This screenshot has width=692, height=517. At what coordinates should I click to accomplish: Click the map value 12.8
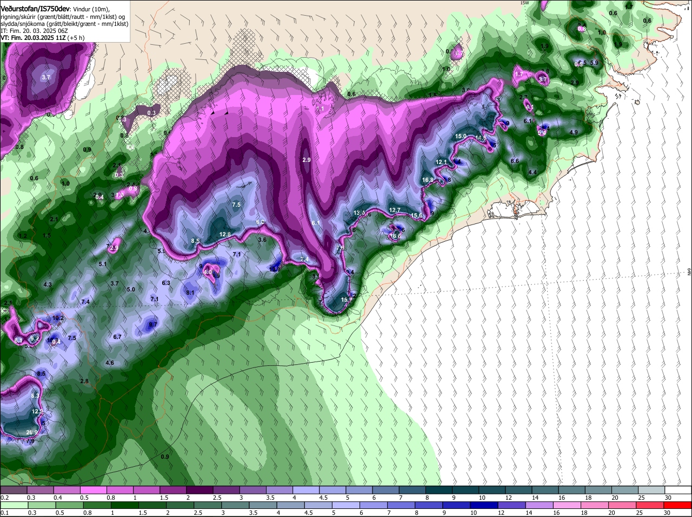(x=225, y=234)
